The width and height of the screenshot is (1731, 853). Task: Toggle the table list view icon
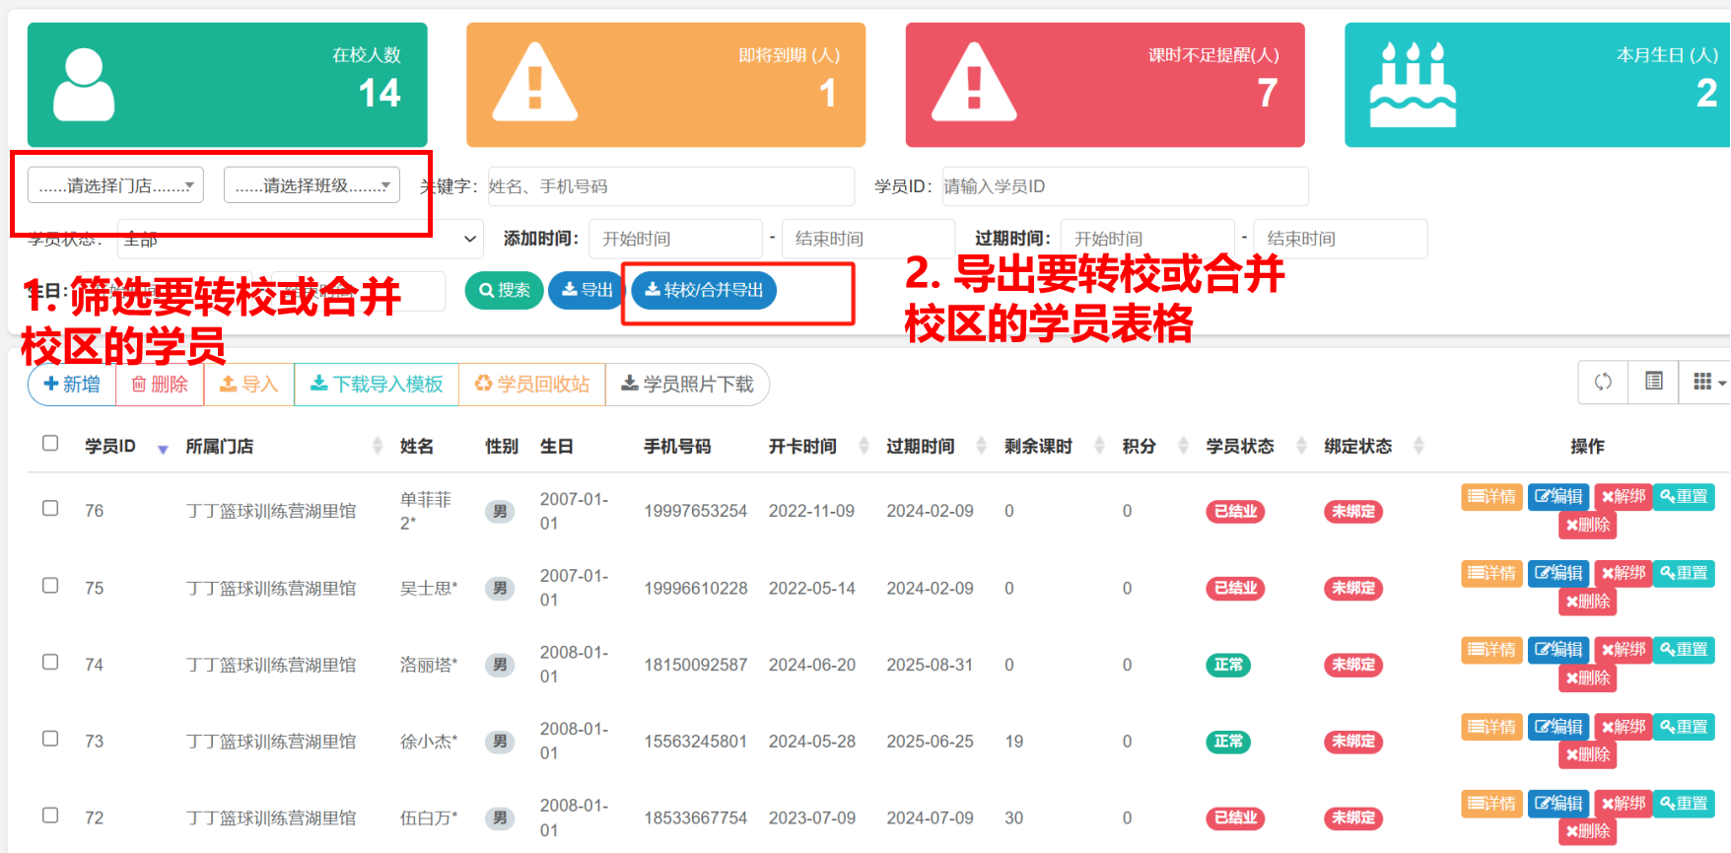click(x=1654, y=383)
